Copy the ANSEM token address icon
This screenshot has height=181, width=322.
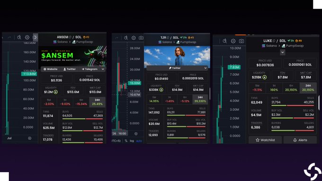point(70,37)
